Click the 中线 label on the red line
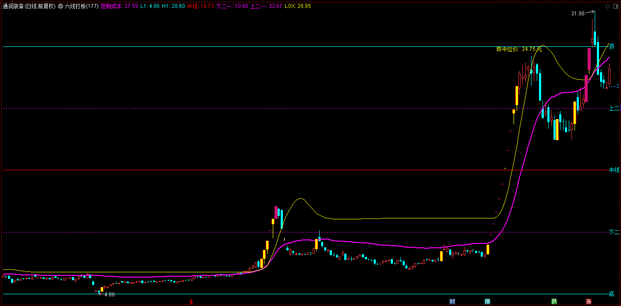The image size is (621, 306). tap(614, 170)
